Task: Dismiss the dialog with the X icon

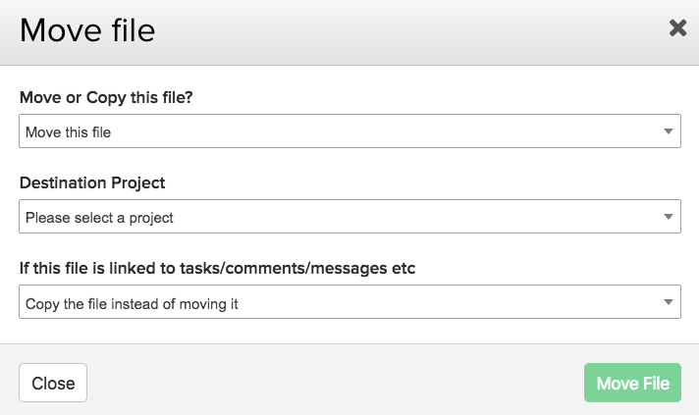Action: (x=677, y=28)
